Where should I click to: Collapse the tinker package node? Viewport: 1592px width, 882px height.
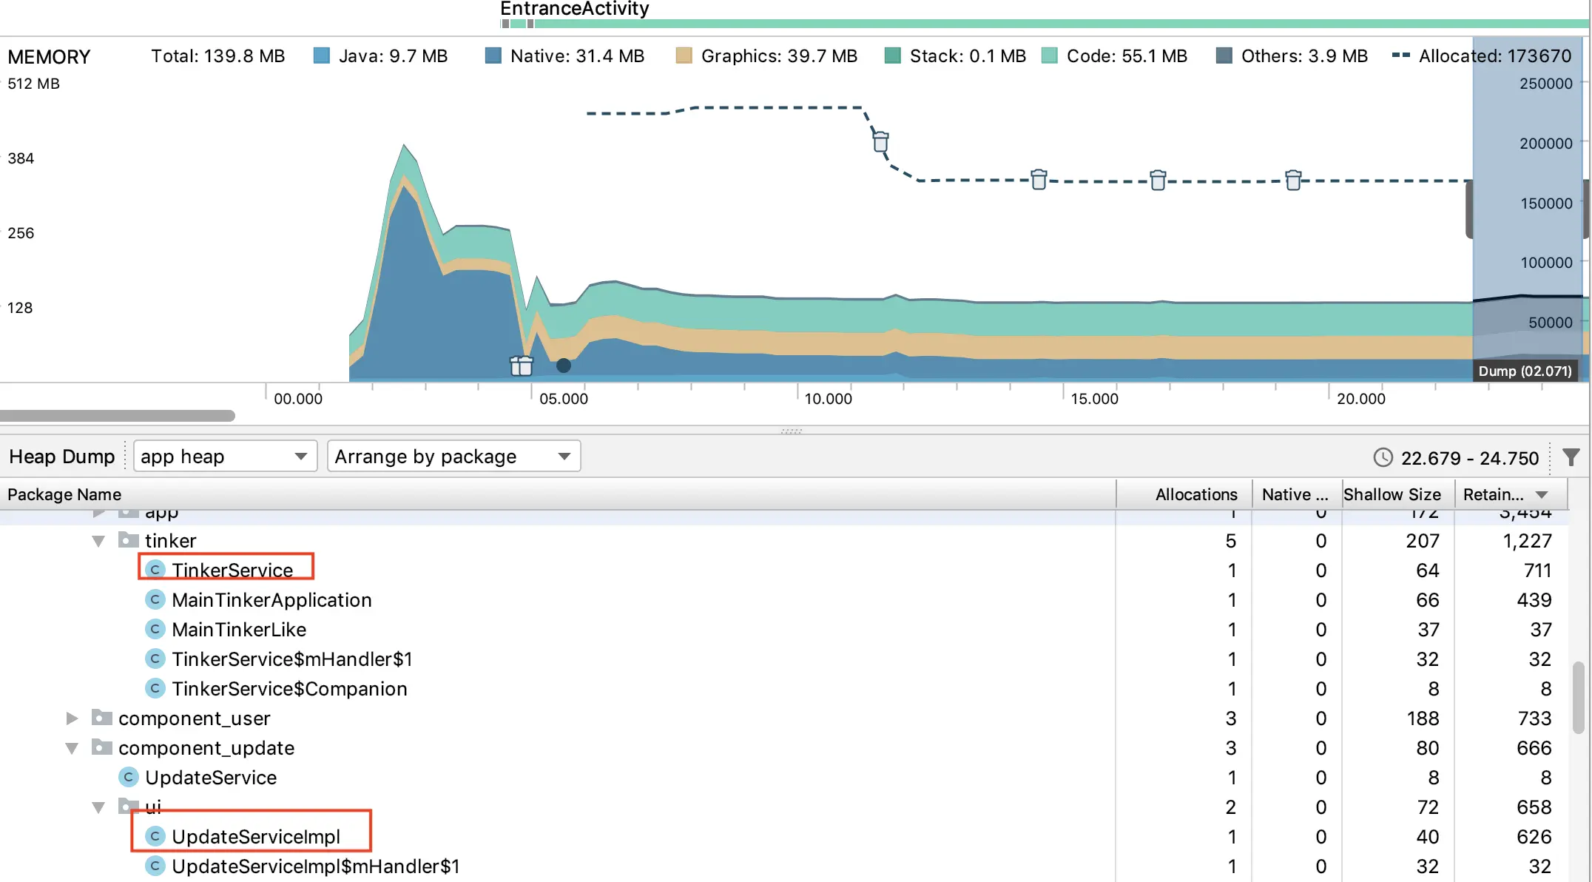[98, 541]
